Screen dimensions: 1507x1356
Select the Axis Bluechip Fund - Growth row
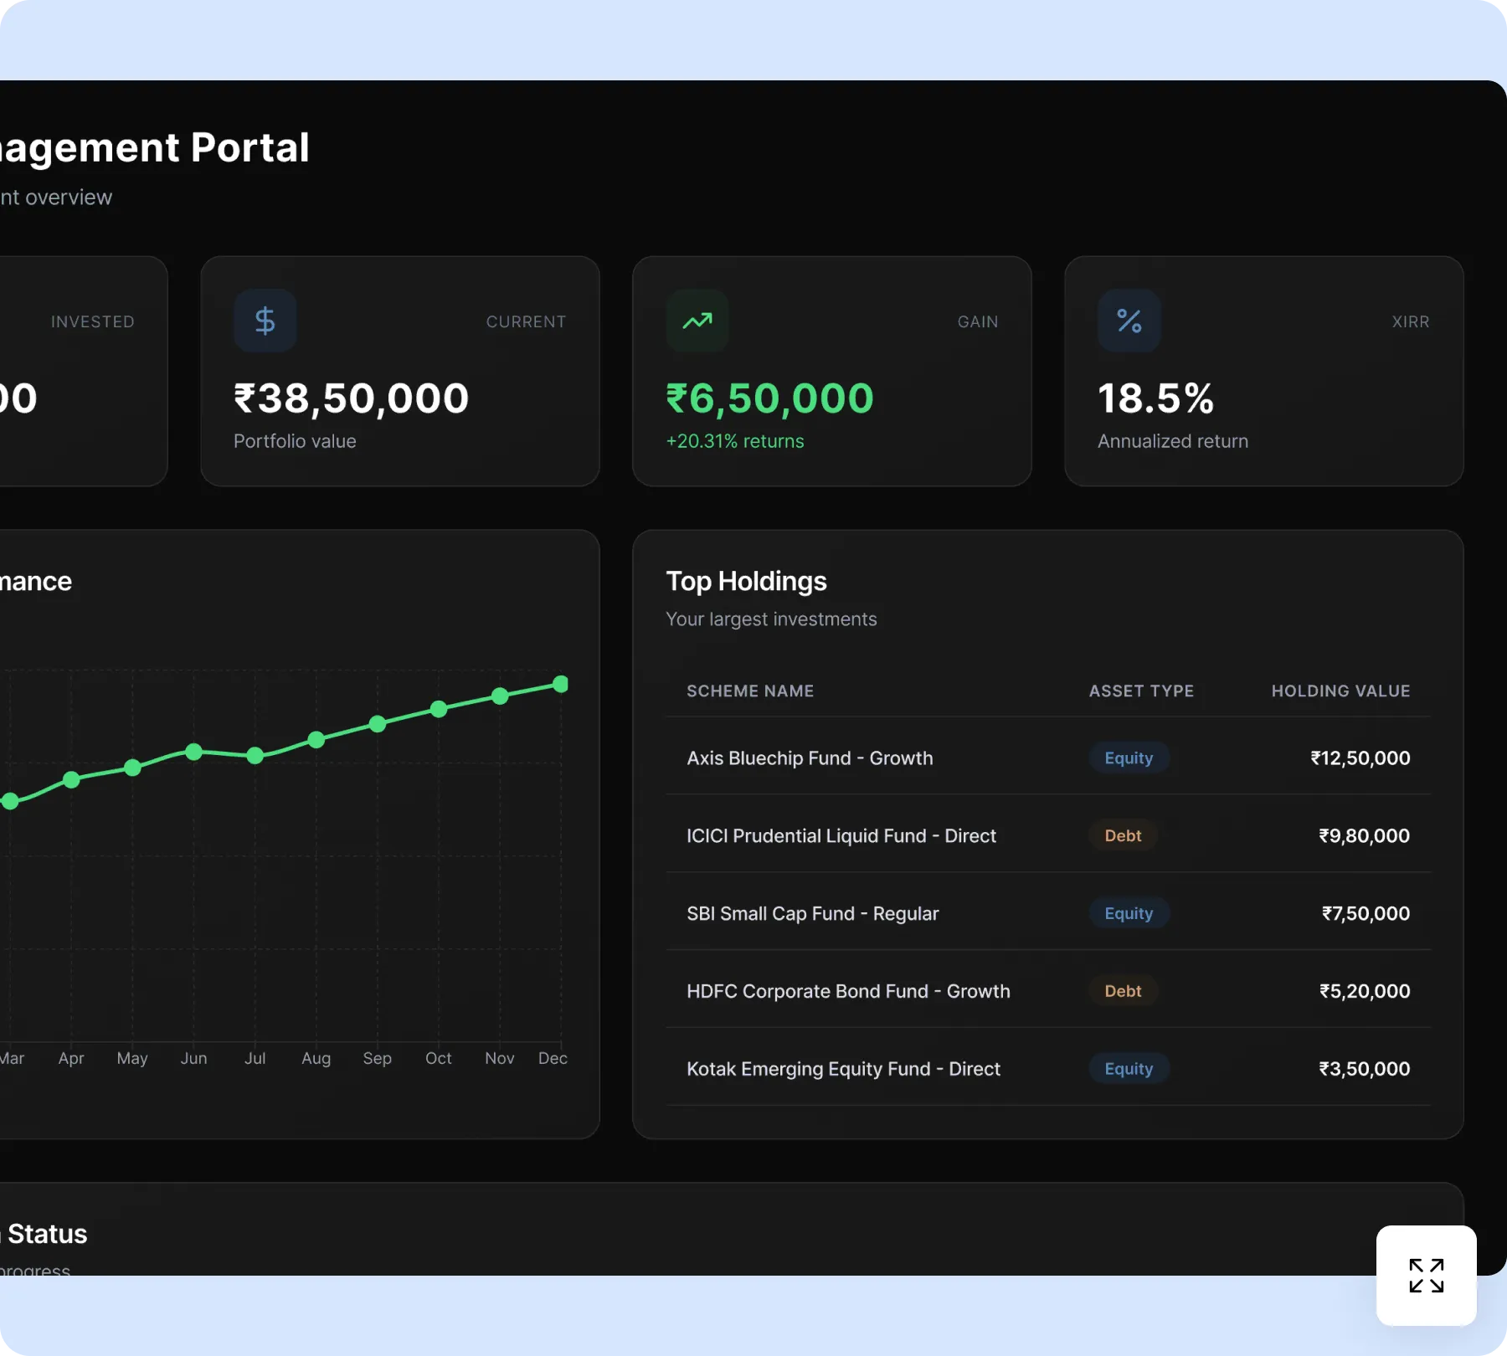[1048, 758]
